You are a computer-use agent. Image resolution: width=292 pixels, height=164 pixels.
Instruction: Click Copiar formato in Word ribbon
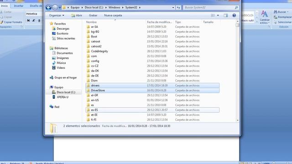pos(11,22)
